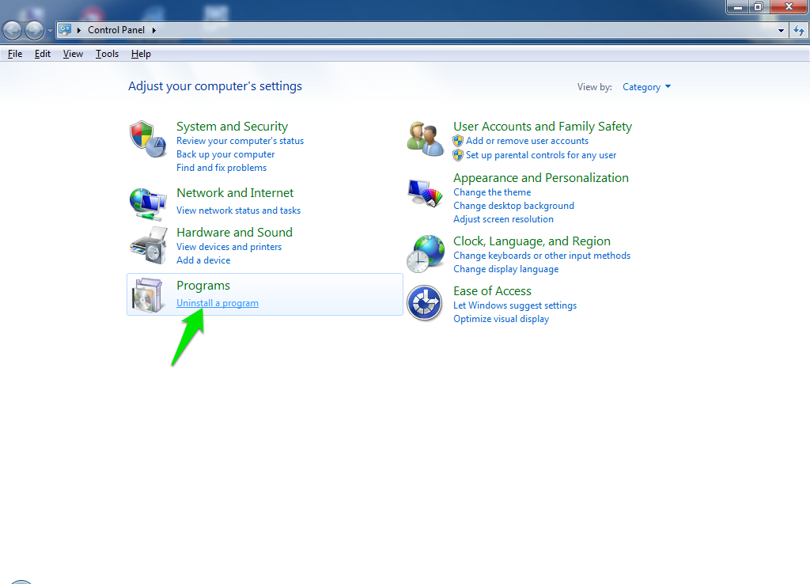
Task: Open the Ease of Access heading link
Action: point(492,291)
